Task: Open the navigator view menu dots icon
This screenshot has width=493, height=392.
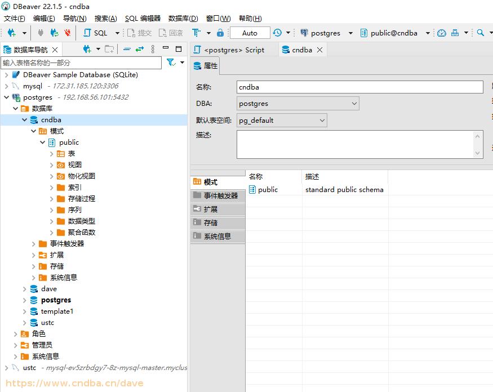Action: point(153,49)
